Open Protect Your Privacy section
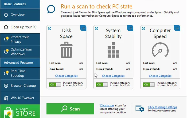Viewport: 187px width, 118px height. point(20,39)
